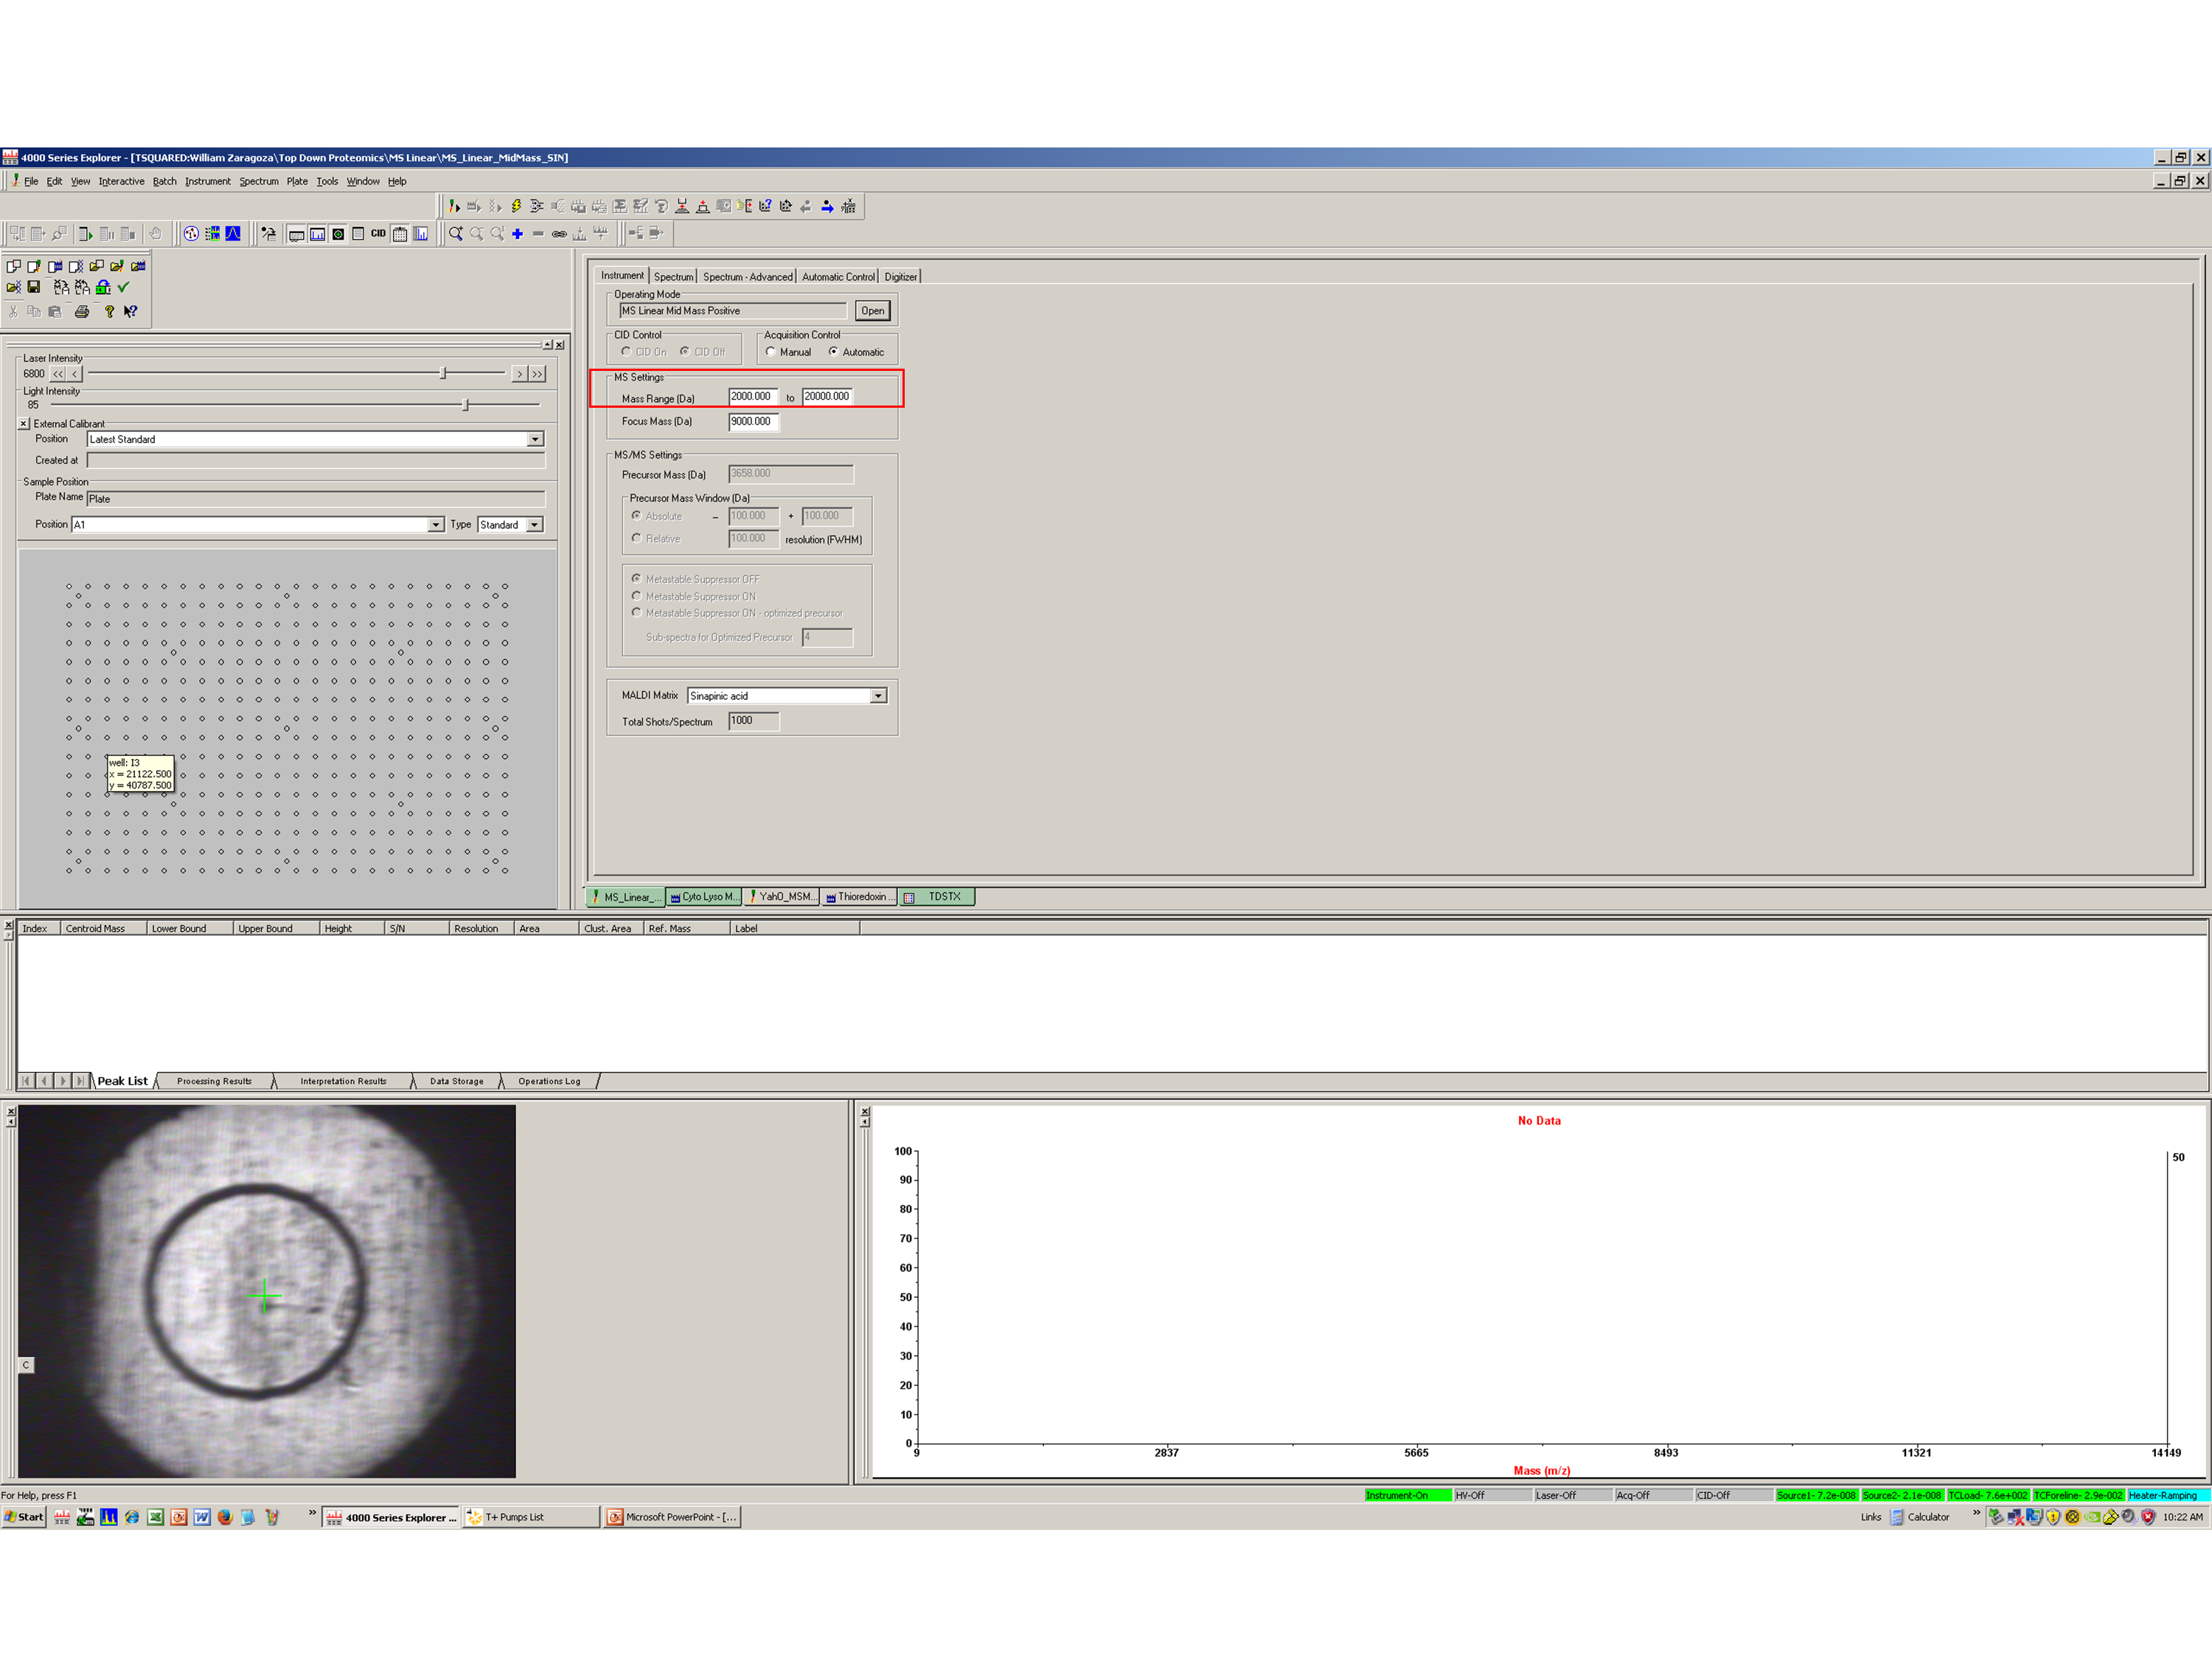Select Automatic acquisition control
Image resolution: width=2212 pixels, height=1659 pixels.
[x=833, y=352]
